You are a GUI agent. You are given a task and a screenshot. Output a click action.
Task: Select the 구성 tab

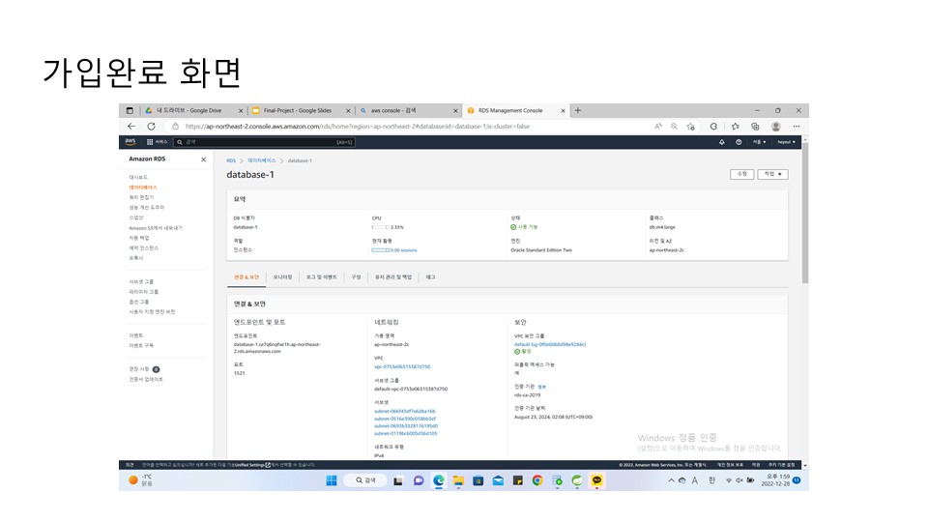click(356, 277)
